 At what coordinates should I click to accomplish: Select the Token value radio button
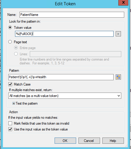point(10,27)
